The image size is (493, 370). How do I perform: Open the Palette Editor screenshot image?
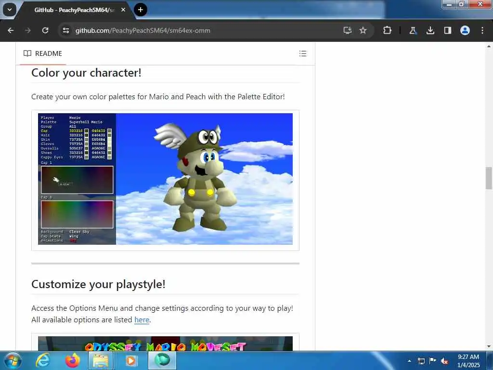point(166,179)
